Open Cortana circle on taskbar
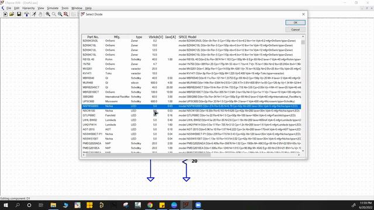 [29, 205]
